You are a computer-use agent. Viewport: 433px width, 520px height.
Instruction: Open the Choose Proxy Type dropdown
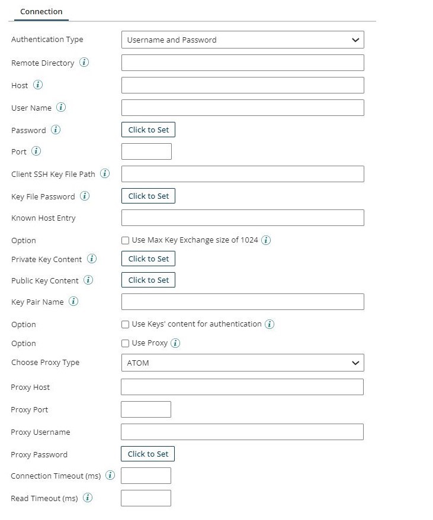point(242,362)
